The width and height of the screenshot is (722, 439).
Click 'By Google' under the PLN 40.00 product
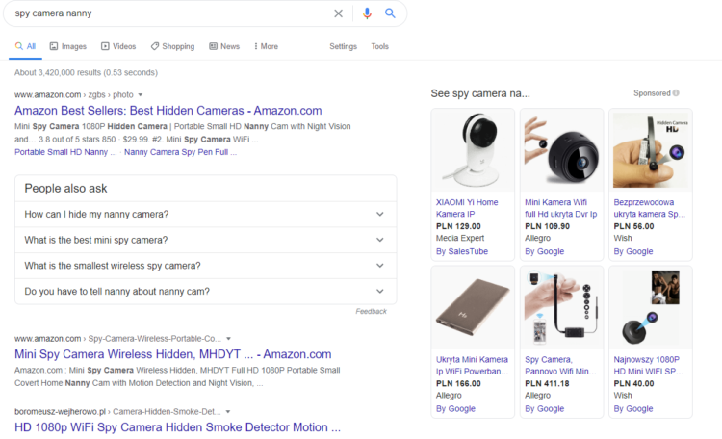[x=633, y=408]
